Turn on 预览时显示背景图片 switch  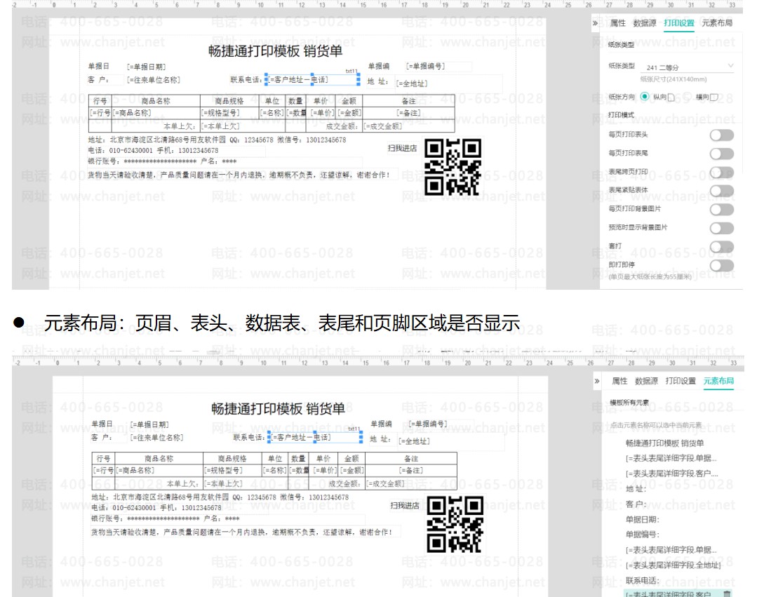[x=722, y=228]
